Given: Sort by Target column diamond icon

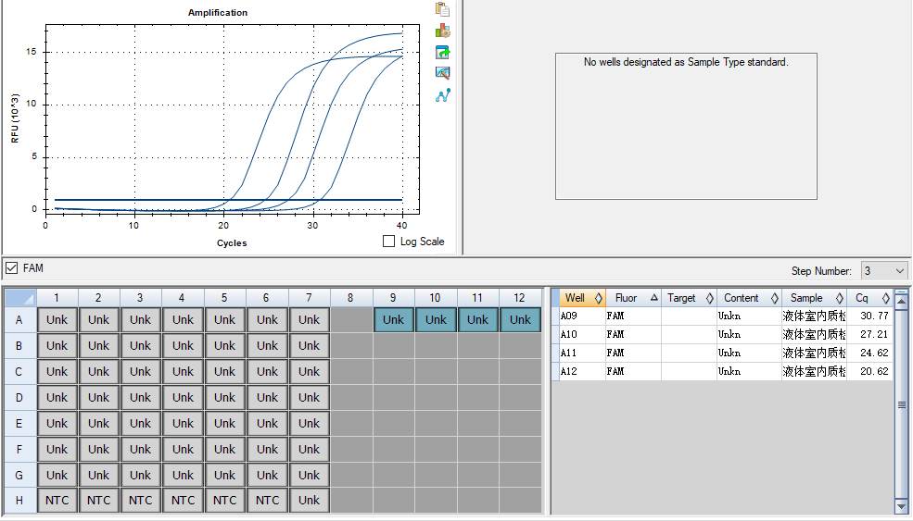Looking at the screenshot, I should (x=709, y=298).
